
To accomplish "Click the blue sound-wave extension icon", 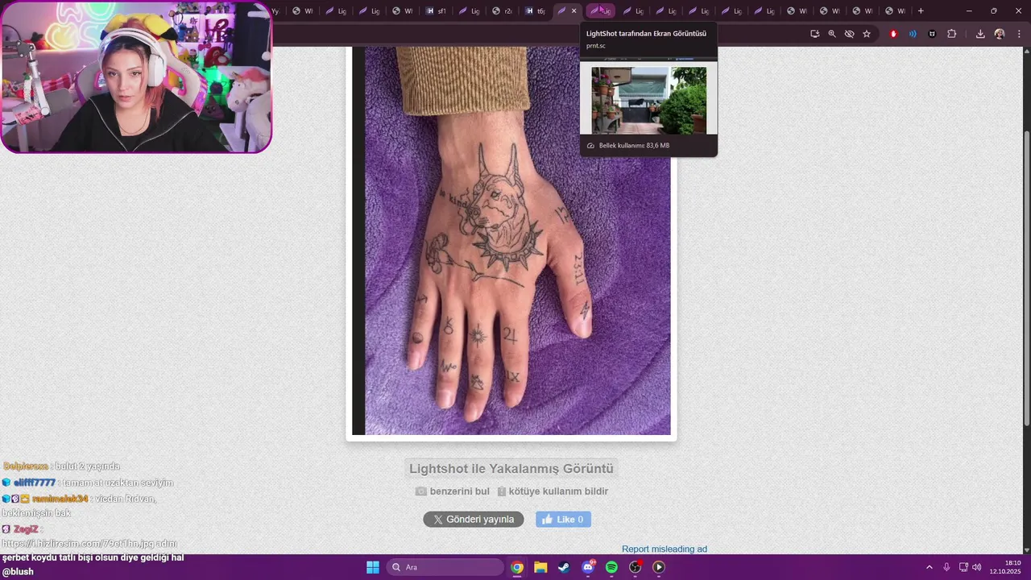I will tap(913, 34).
